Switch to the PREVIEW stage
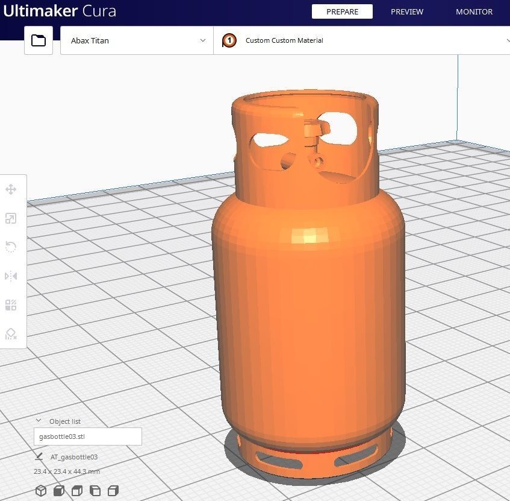This screenshot has height=501, width=510. (407, 11)
